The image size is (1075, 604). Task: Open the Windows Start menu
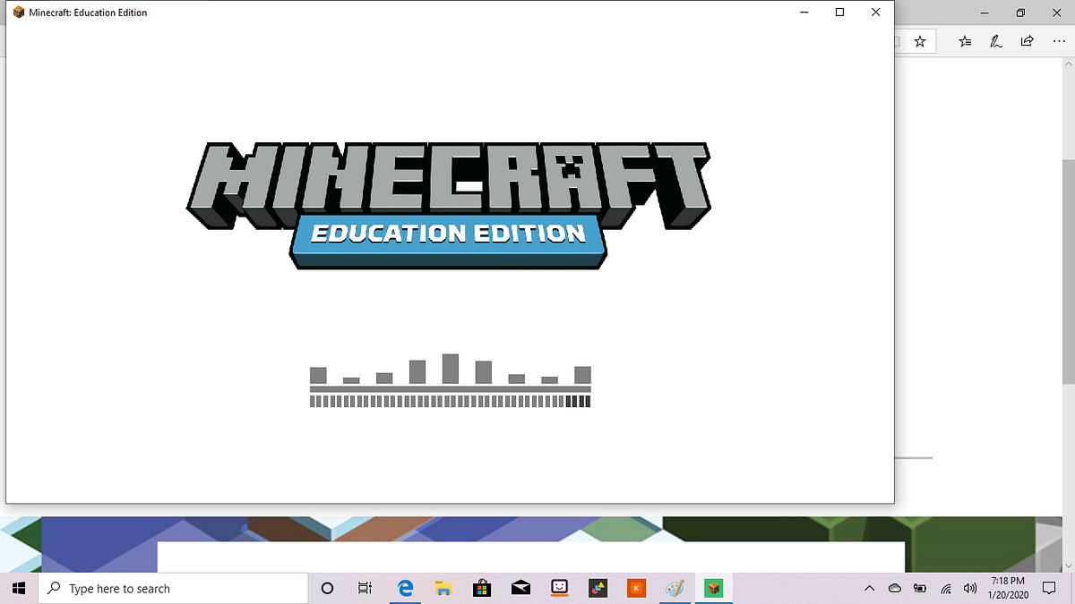18,588
